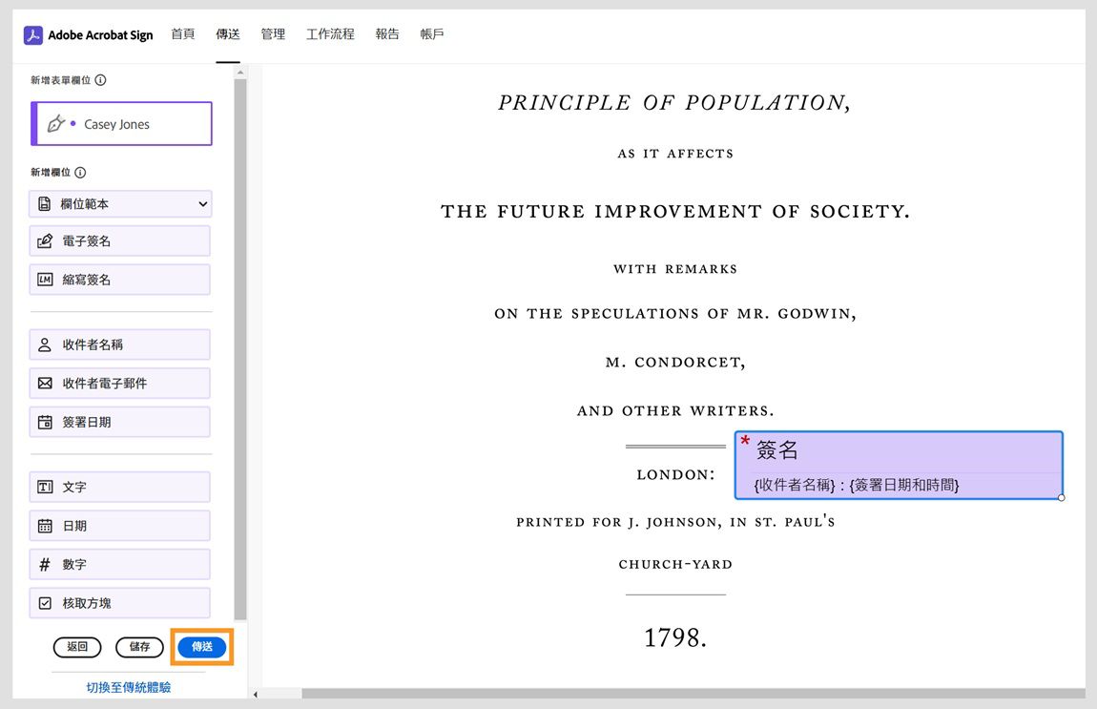This screenshot has height=709, width=1097.
Task: Click {收件者名稱} : {簽署日期和時間} text
Action: (x=857, y=485)
